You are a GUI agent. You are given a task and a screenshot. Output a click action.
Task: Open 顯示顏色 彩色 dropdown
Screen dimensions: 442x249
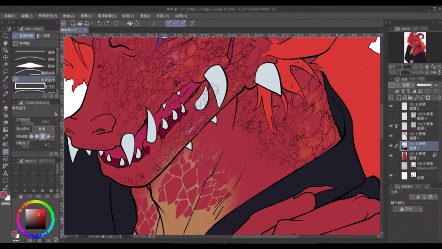pos(407,209)
